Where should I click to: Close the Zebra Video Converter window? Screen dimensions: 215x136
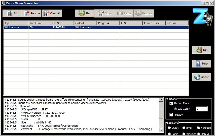click(x=211, y=3)
